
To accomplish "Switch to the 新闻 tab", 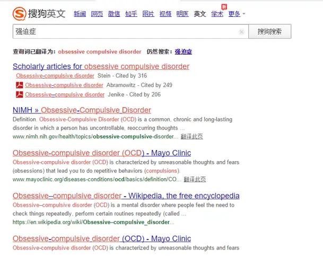I will (x=80, y=14).
